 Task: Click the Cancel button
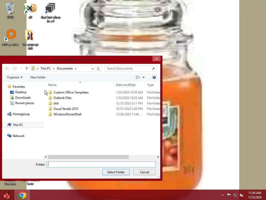tap(144, 172)
